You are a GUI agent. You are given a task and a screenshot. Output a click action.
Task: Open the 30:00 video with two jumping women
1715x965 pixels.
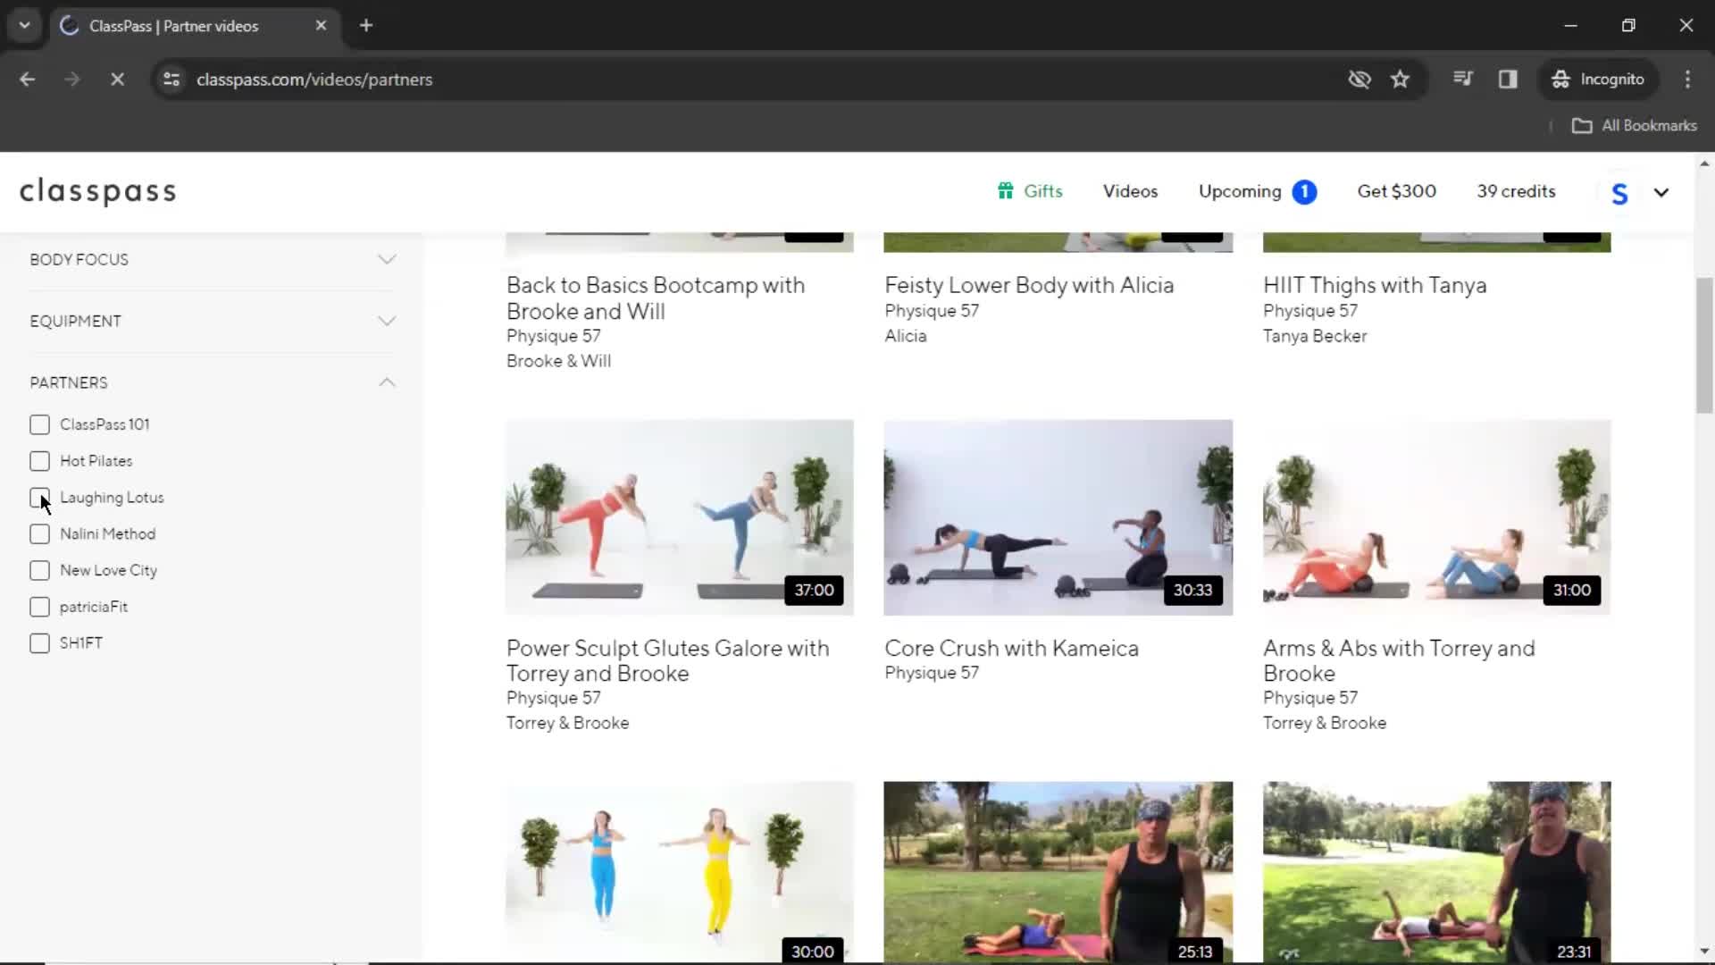point(680,873)
